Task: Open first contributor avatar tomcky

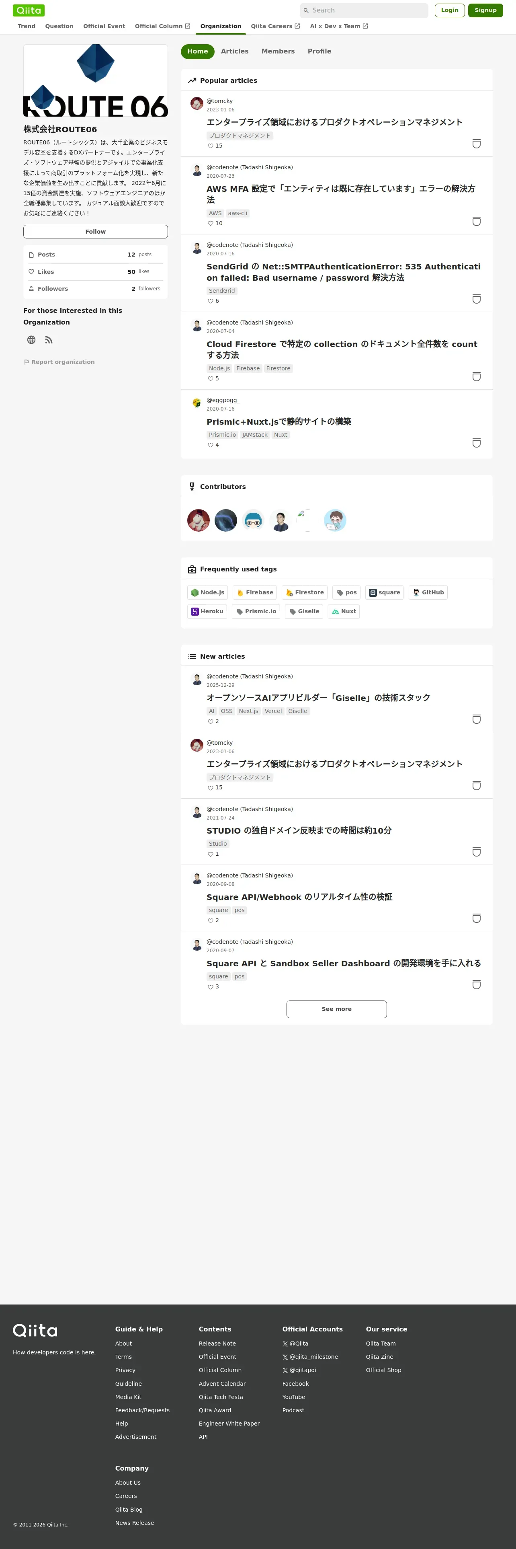Action: click(x=198, y=520)
